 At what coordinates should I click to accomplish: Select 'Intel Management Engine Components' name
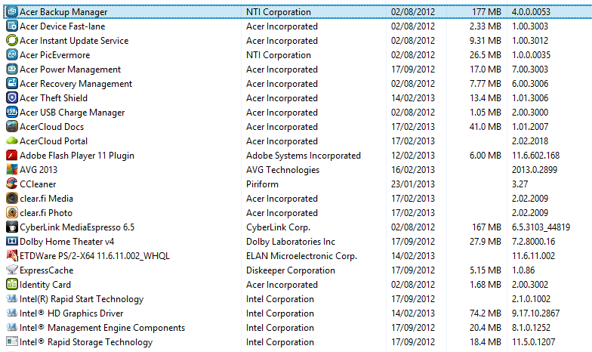point(103,328)
